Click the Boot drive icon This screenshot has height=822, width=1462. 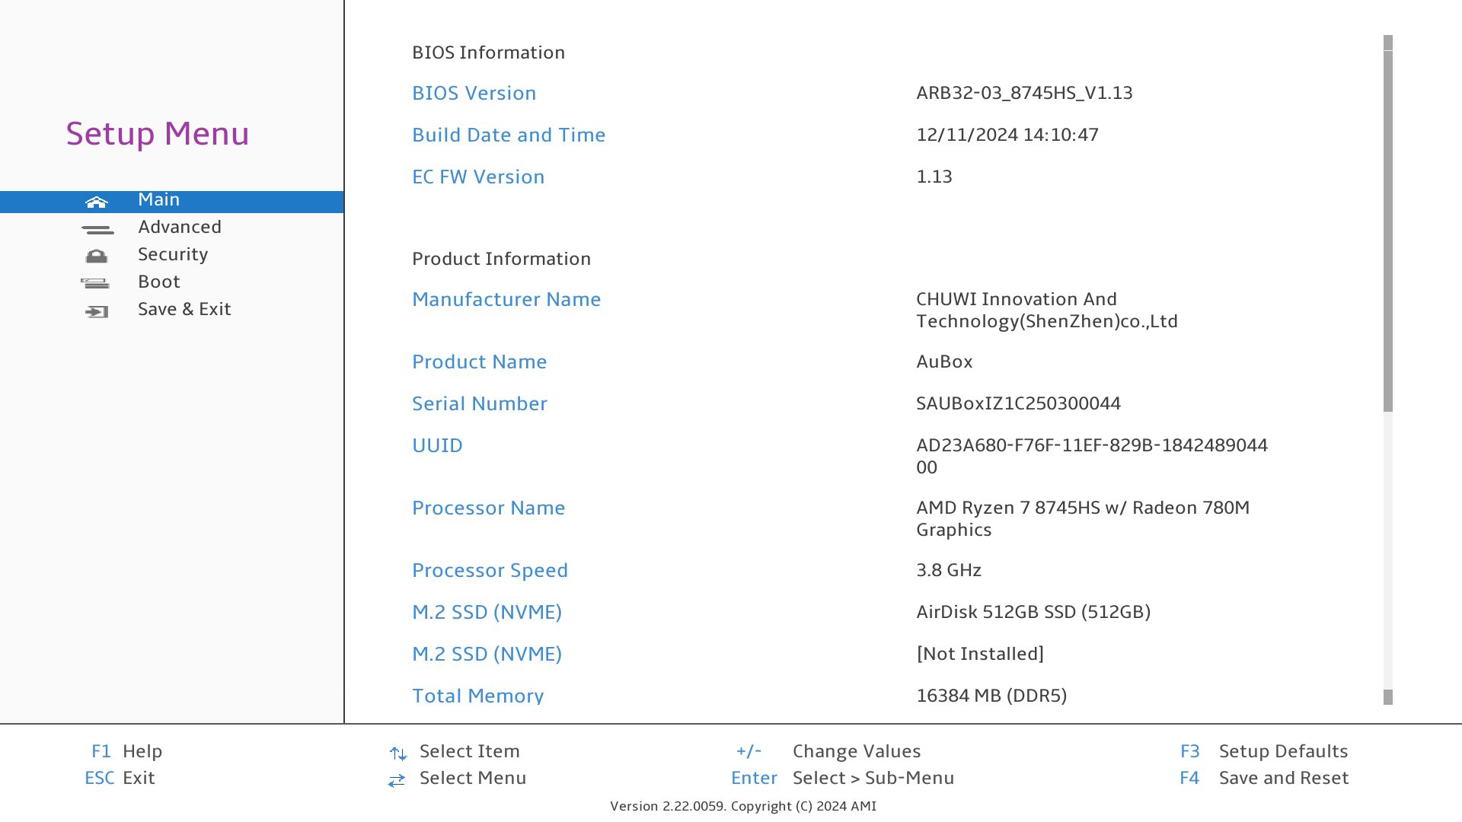[95, 284]
